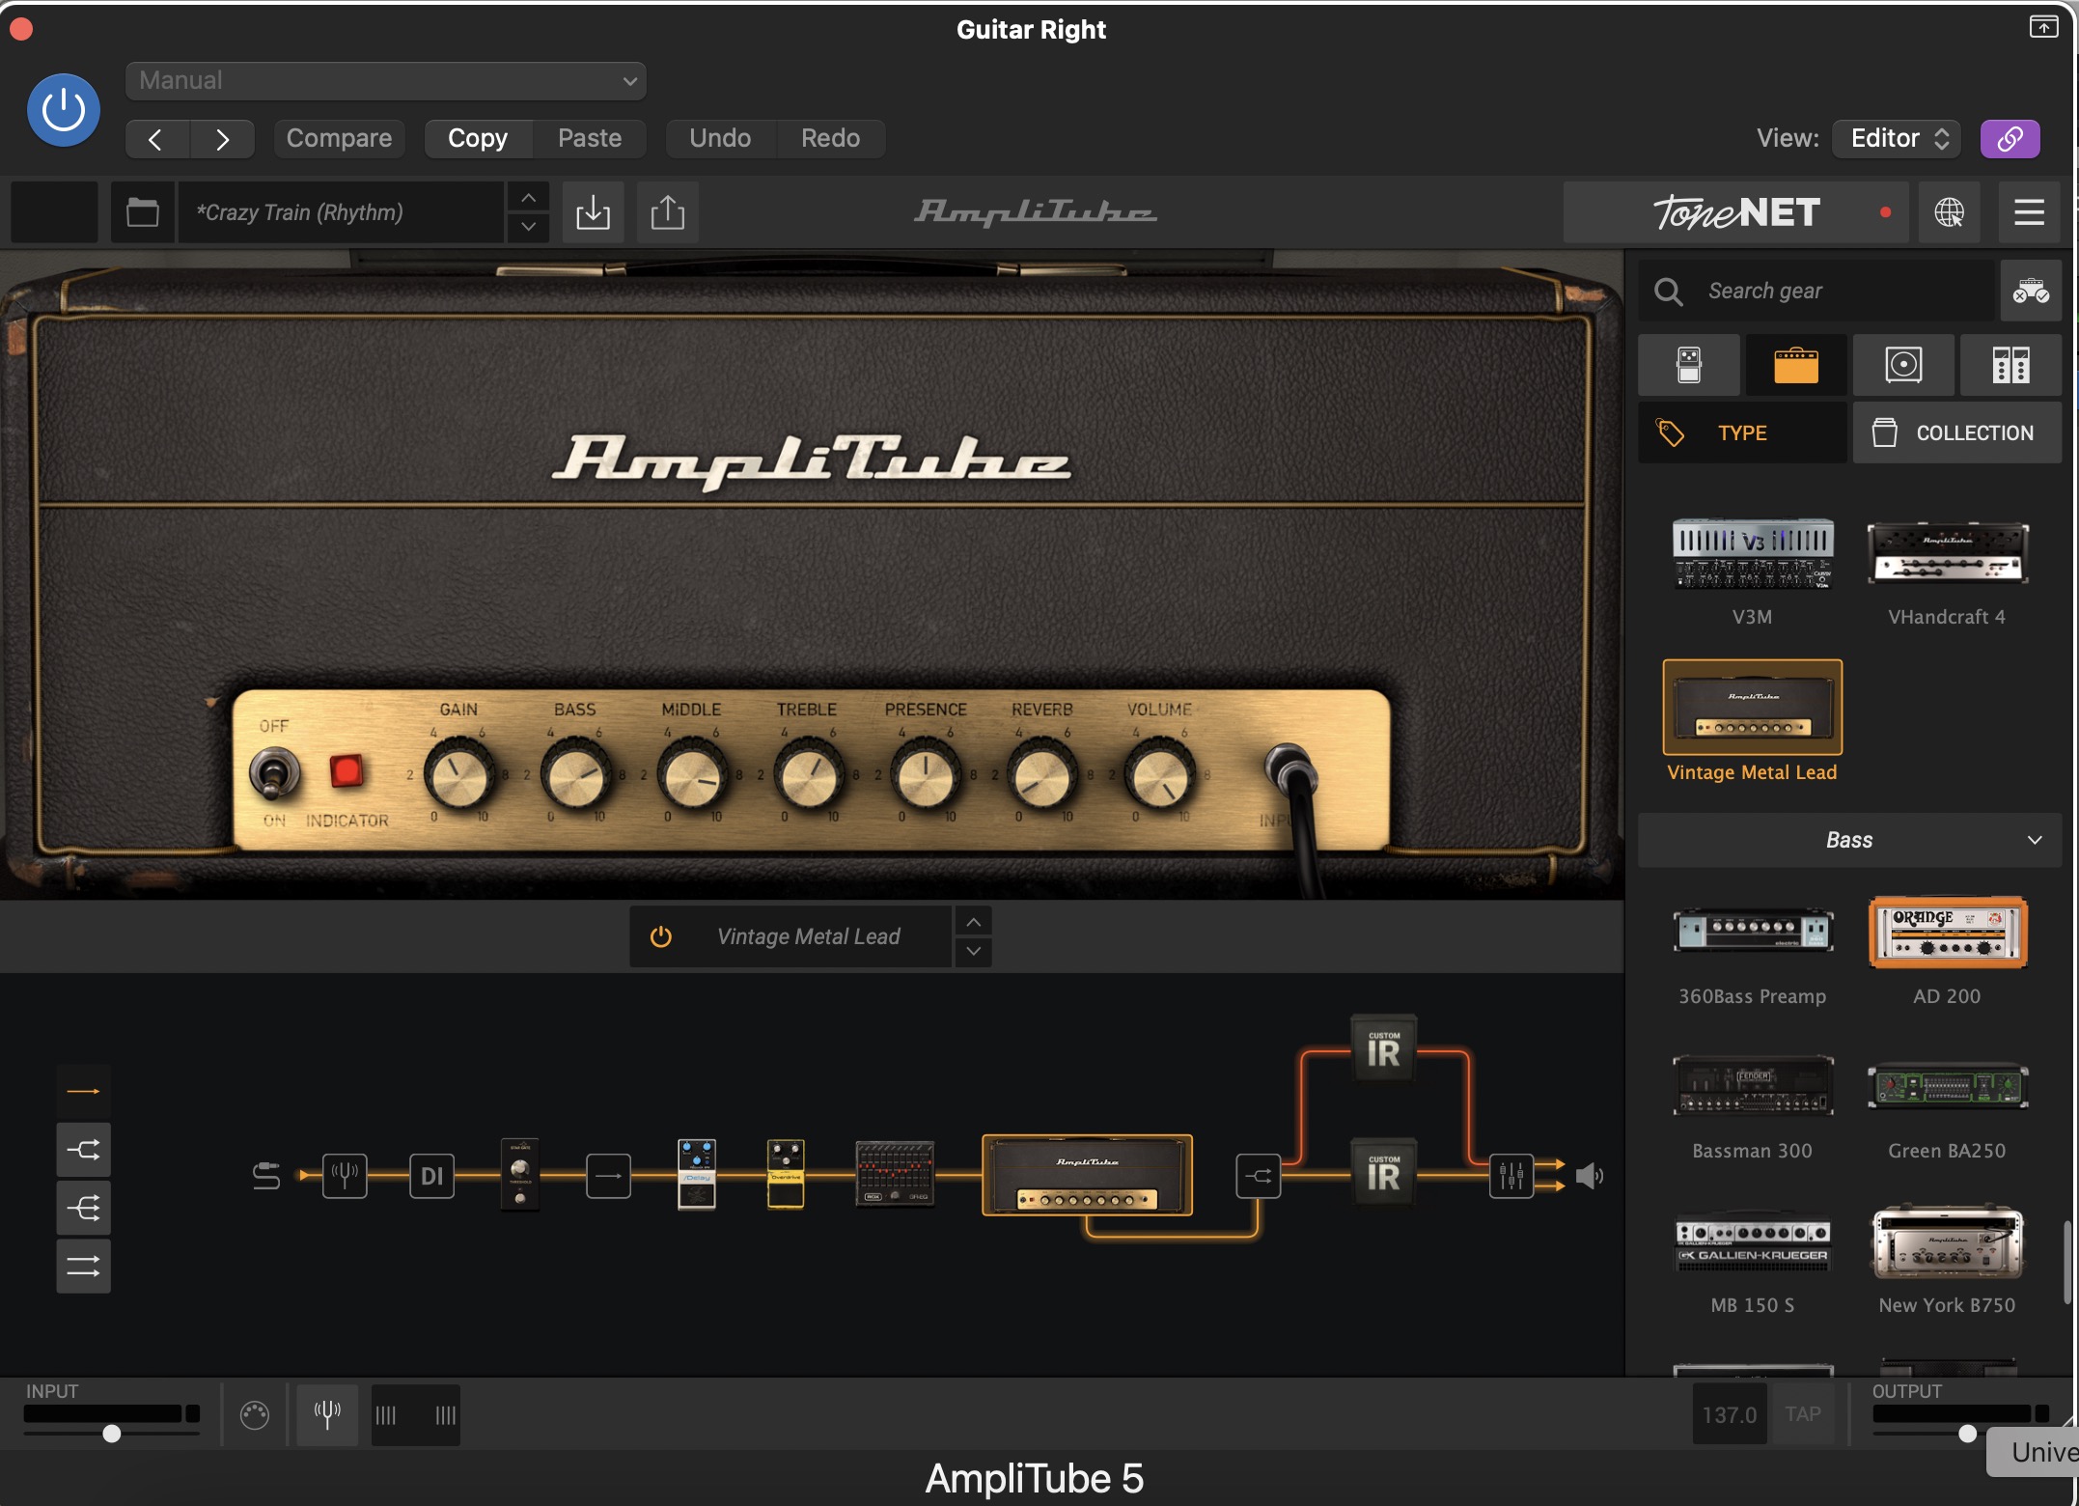
Task: Click the tuner block in signal chain
Action: [345, 1176]
